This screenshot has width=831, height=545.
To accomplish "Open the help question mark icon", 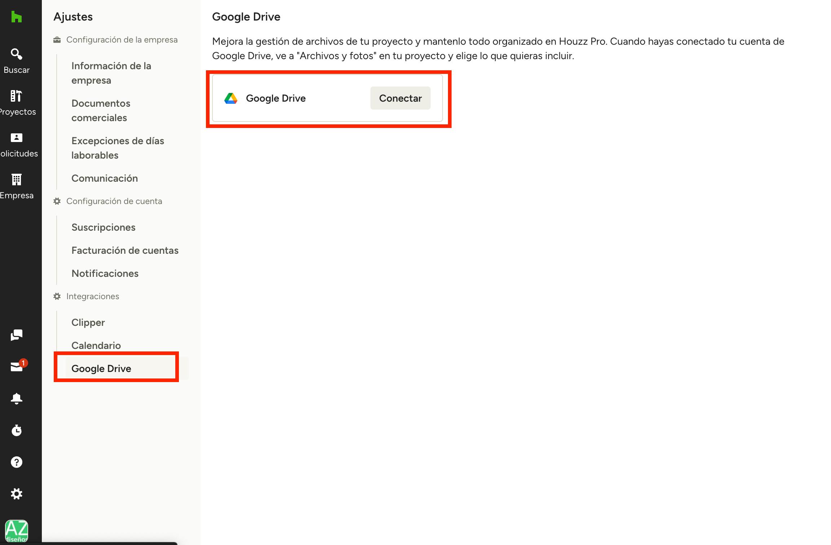I will coord(17,462).
